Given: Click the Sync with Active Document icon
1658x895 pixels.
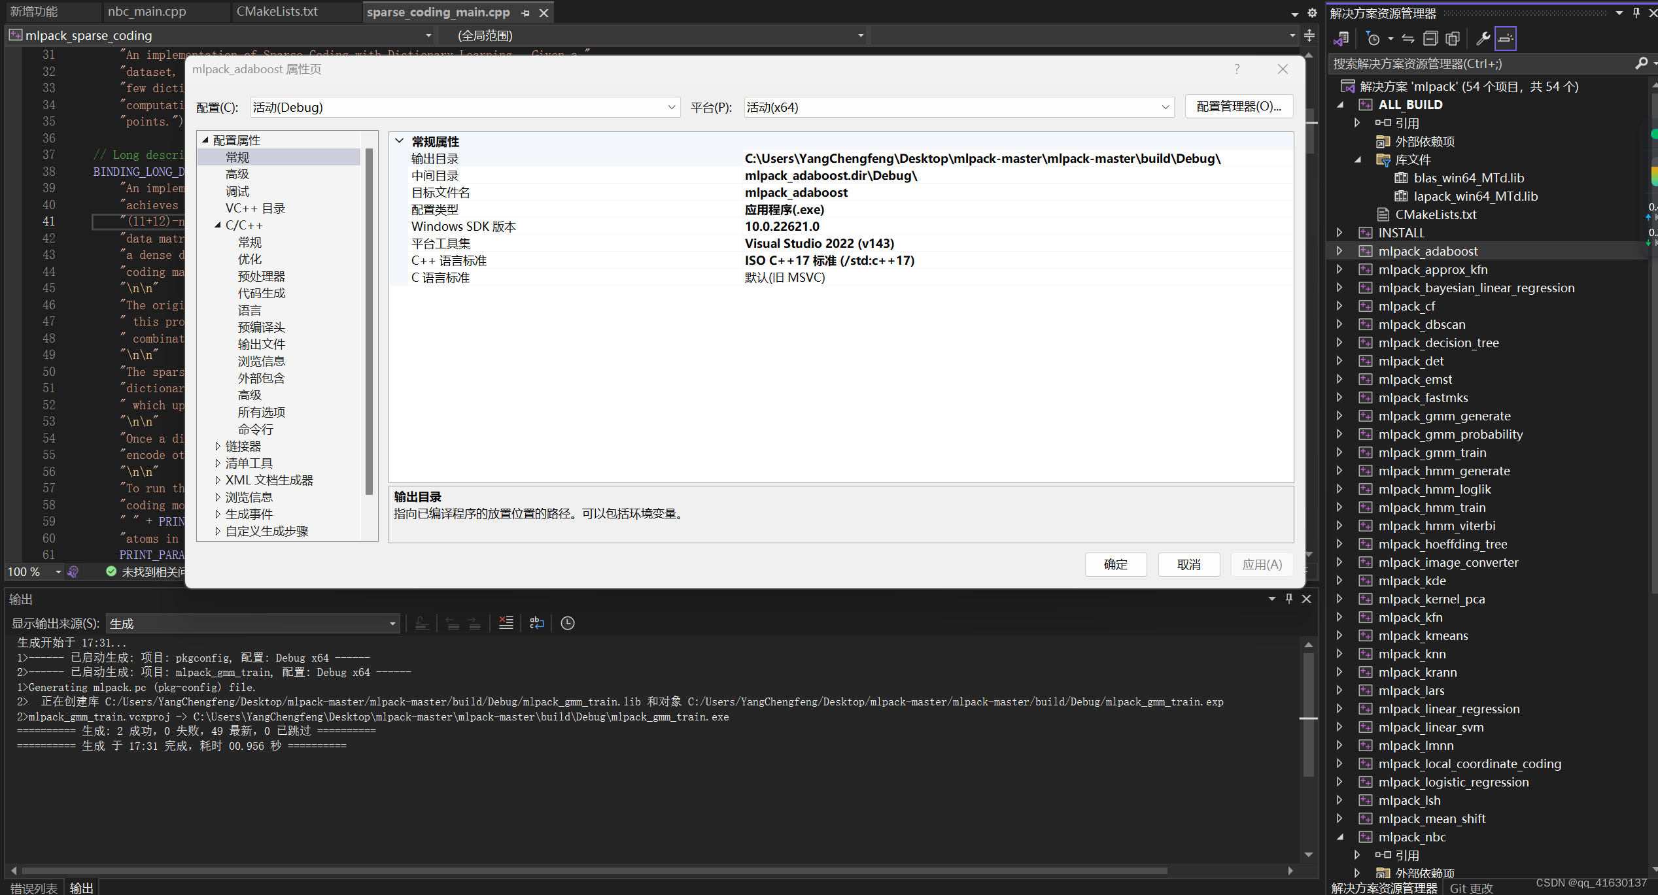Looking at the screenshot, I should click(1408, 38).
